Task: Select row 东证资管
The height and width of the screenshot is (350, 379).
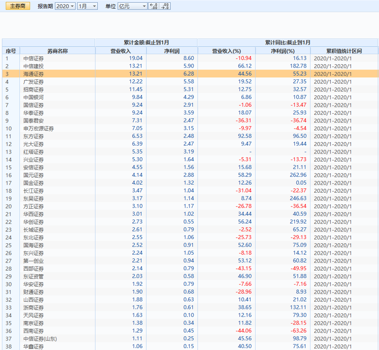Action: (x=190, y=276)
